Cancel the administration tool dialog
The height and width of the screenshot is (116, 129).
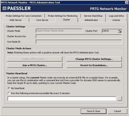pos(117,111)
